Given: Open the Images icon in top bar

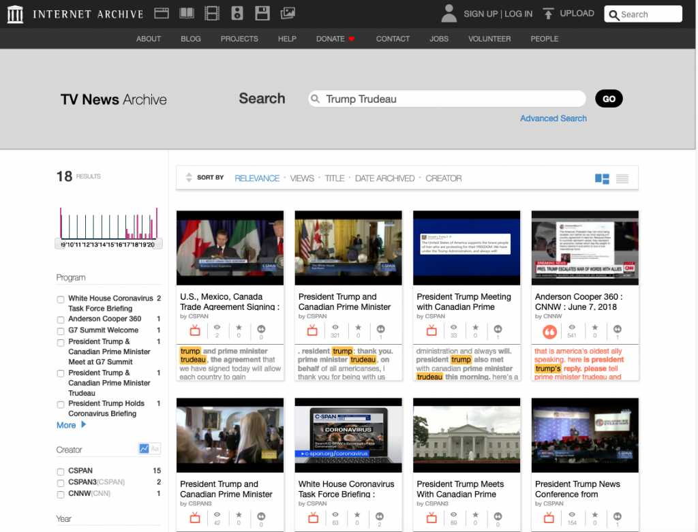Looking at the screenshot, I should coord(288,14).
